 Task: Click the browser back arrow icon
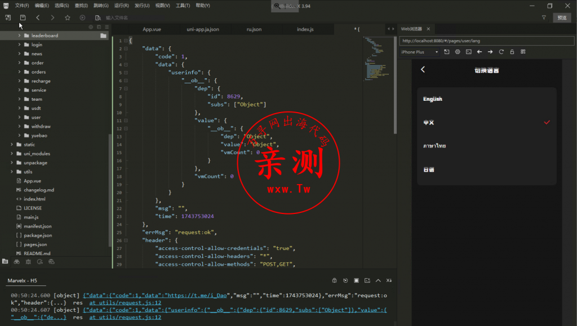click(x=479, y=52)
